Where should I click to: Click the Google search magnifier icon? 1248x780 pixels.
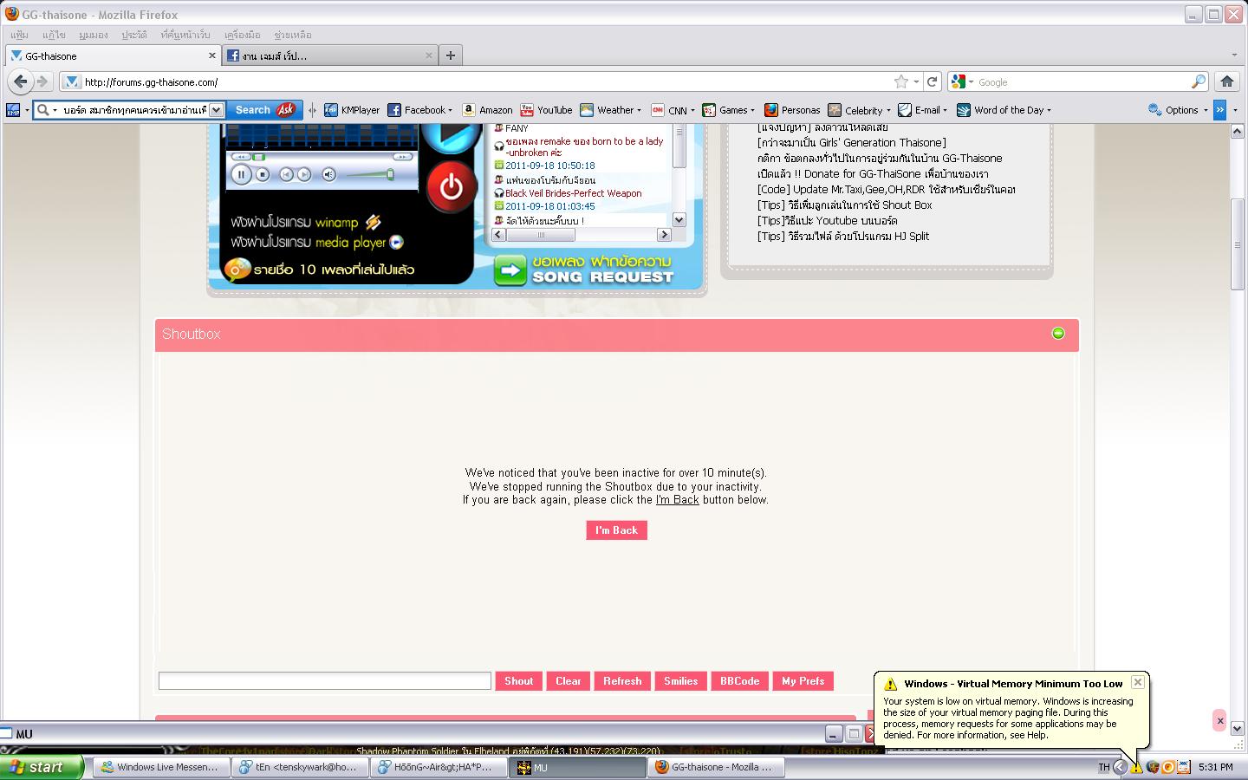1199,81
